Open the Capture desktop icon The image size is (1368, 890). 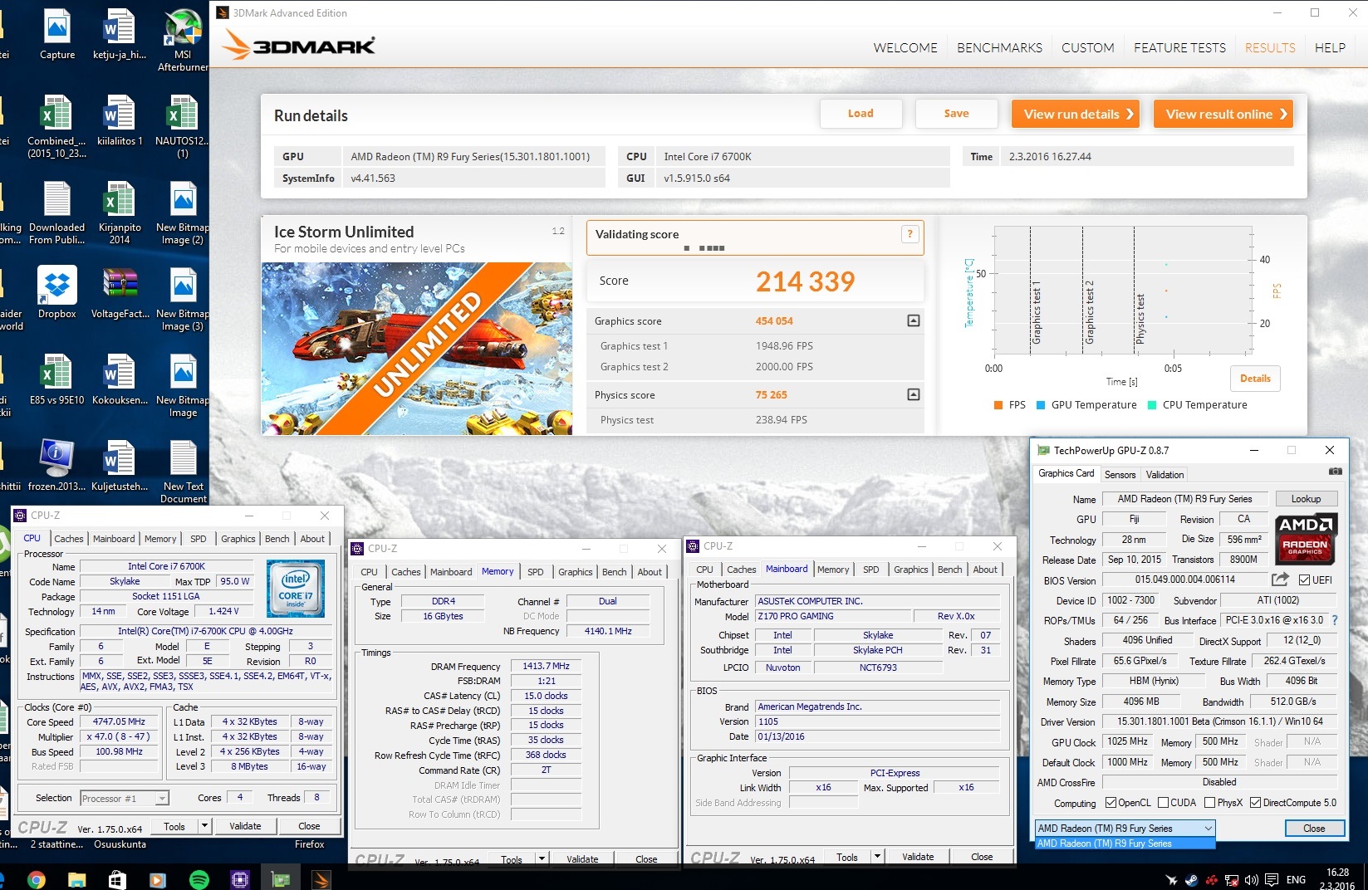[x=57, y=33]
